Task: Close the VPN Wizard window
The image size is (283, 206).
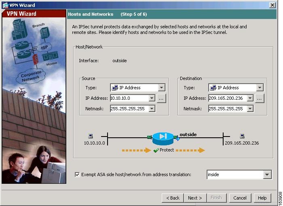Action: tap(272, 5)
